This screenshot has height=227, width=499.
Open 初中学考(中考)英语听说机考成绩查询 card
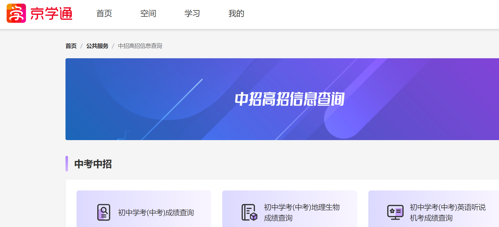(x=434, y=209)
